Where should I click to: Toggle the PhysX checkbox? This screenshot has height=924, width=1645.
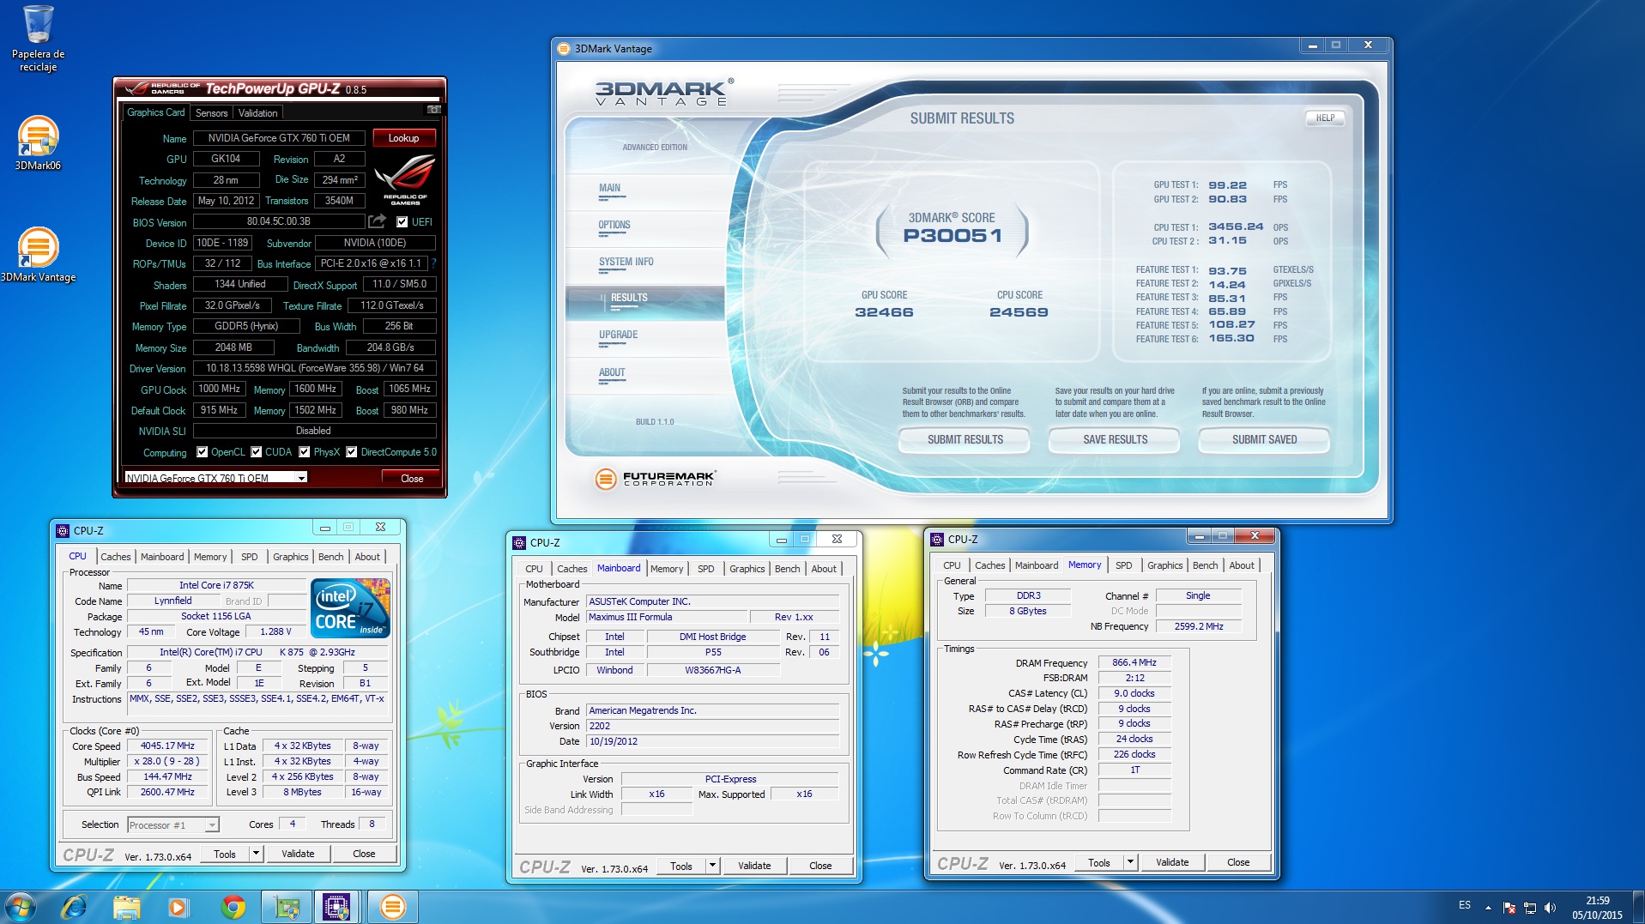[x=304, y=452]
